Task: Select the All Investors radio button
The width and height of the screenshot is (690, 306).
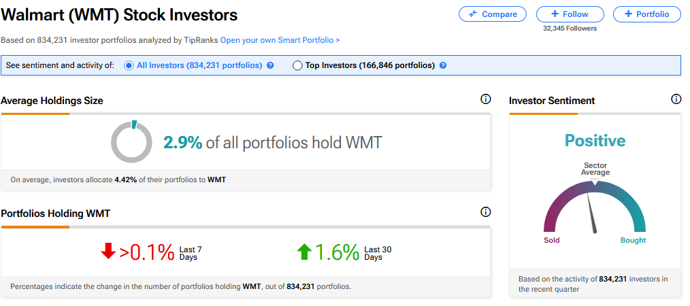Action: [x=129, y=66]
